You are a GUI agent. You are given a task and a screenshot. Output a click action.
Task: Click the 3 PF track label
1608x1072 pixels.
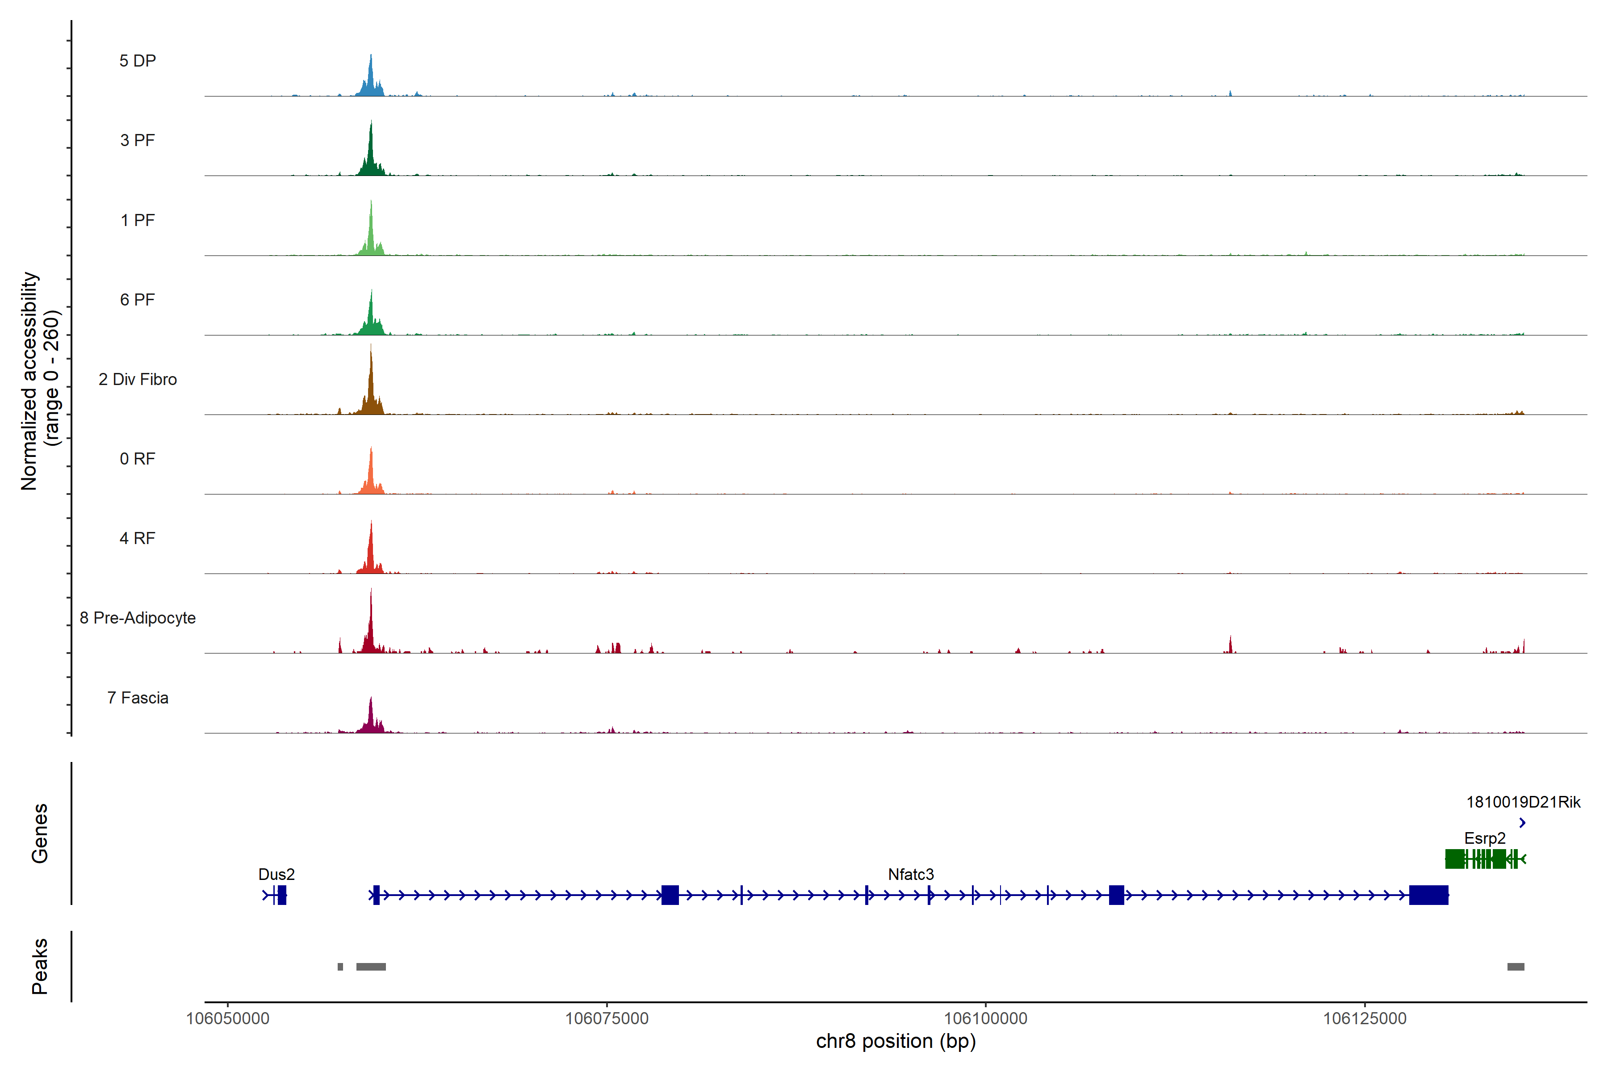138,140
